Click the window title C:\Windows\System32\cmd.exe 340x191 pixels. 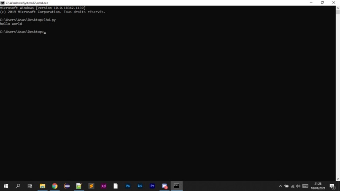(x=27, y=3)
